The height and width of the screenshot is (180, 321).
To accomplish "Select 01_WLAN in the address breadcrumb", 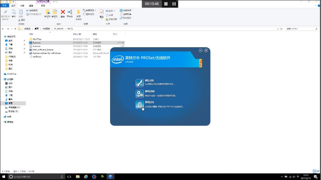I will [x=59, y=29].
